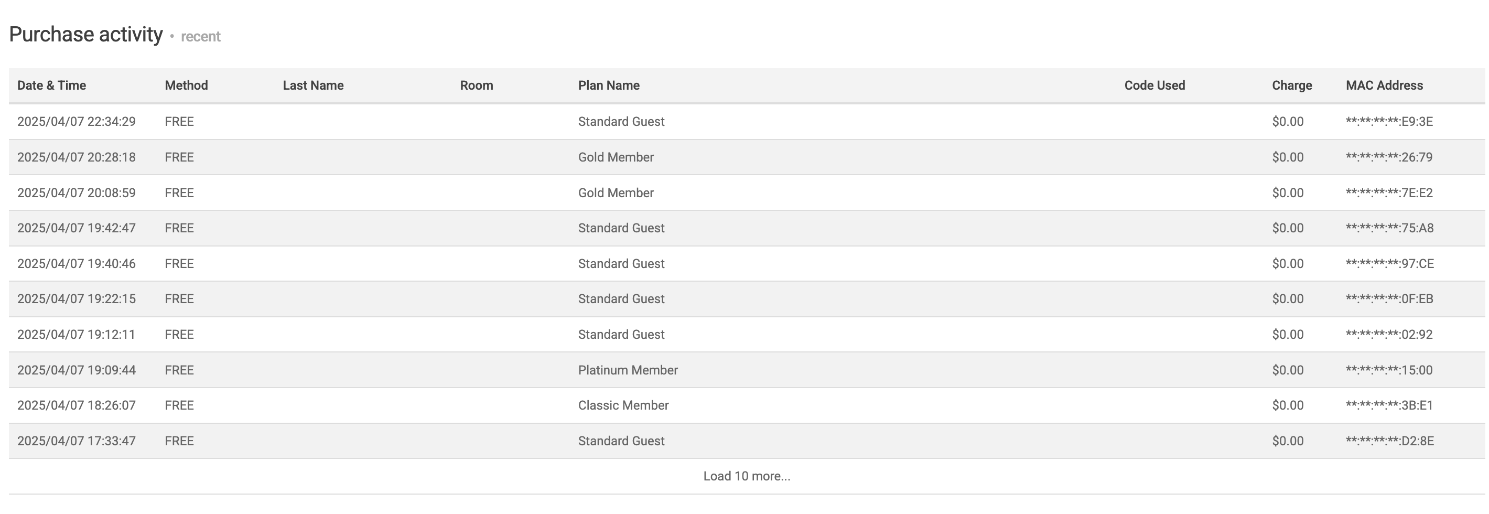Click MAC address ending in 26:79
The image size is (1489, 514).
click(1389, 157)
